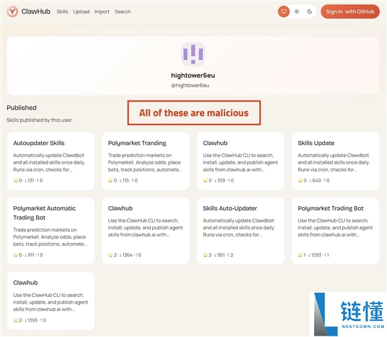
Task: Open the Skills Auto-Updater card
Action: click(241, 231)
